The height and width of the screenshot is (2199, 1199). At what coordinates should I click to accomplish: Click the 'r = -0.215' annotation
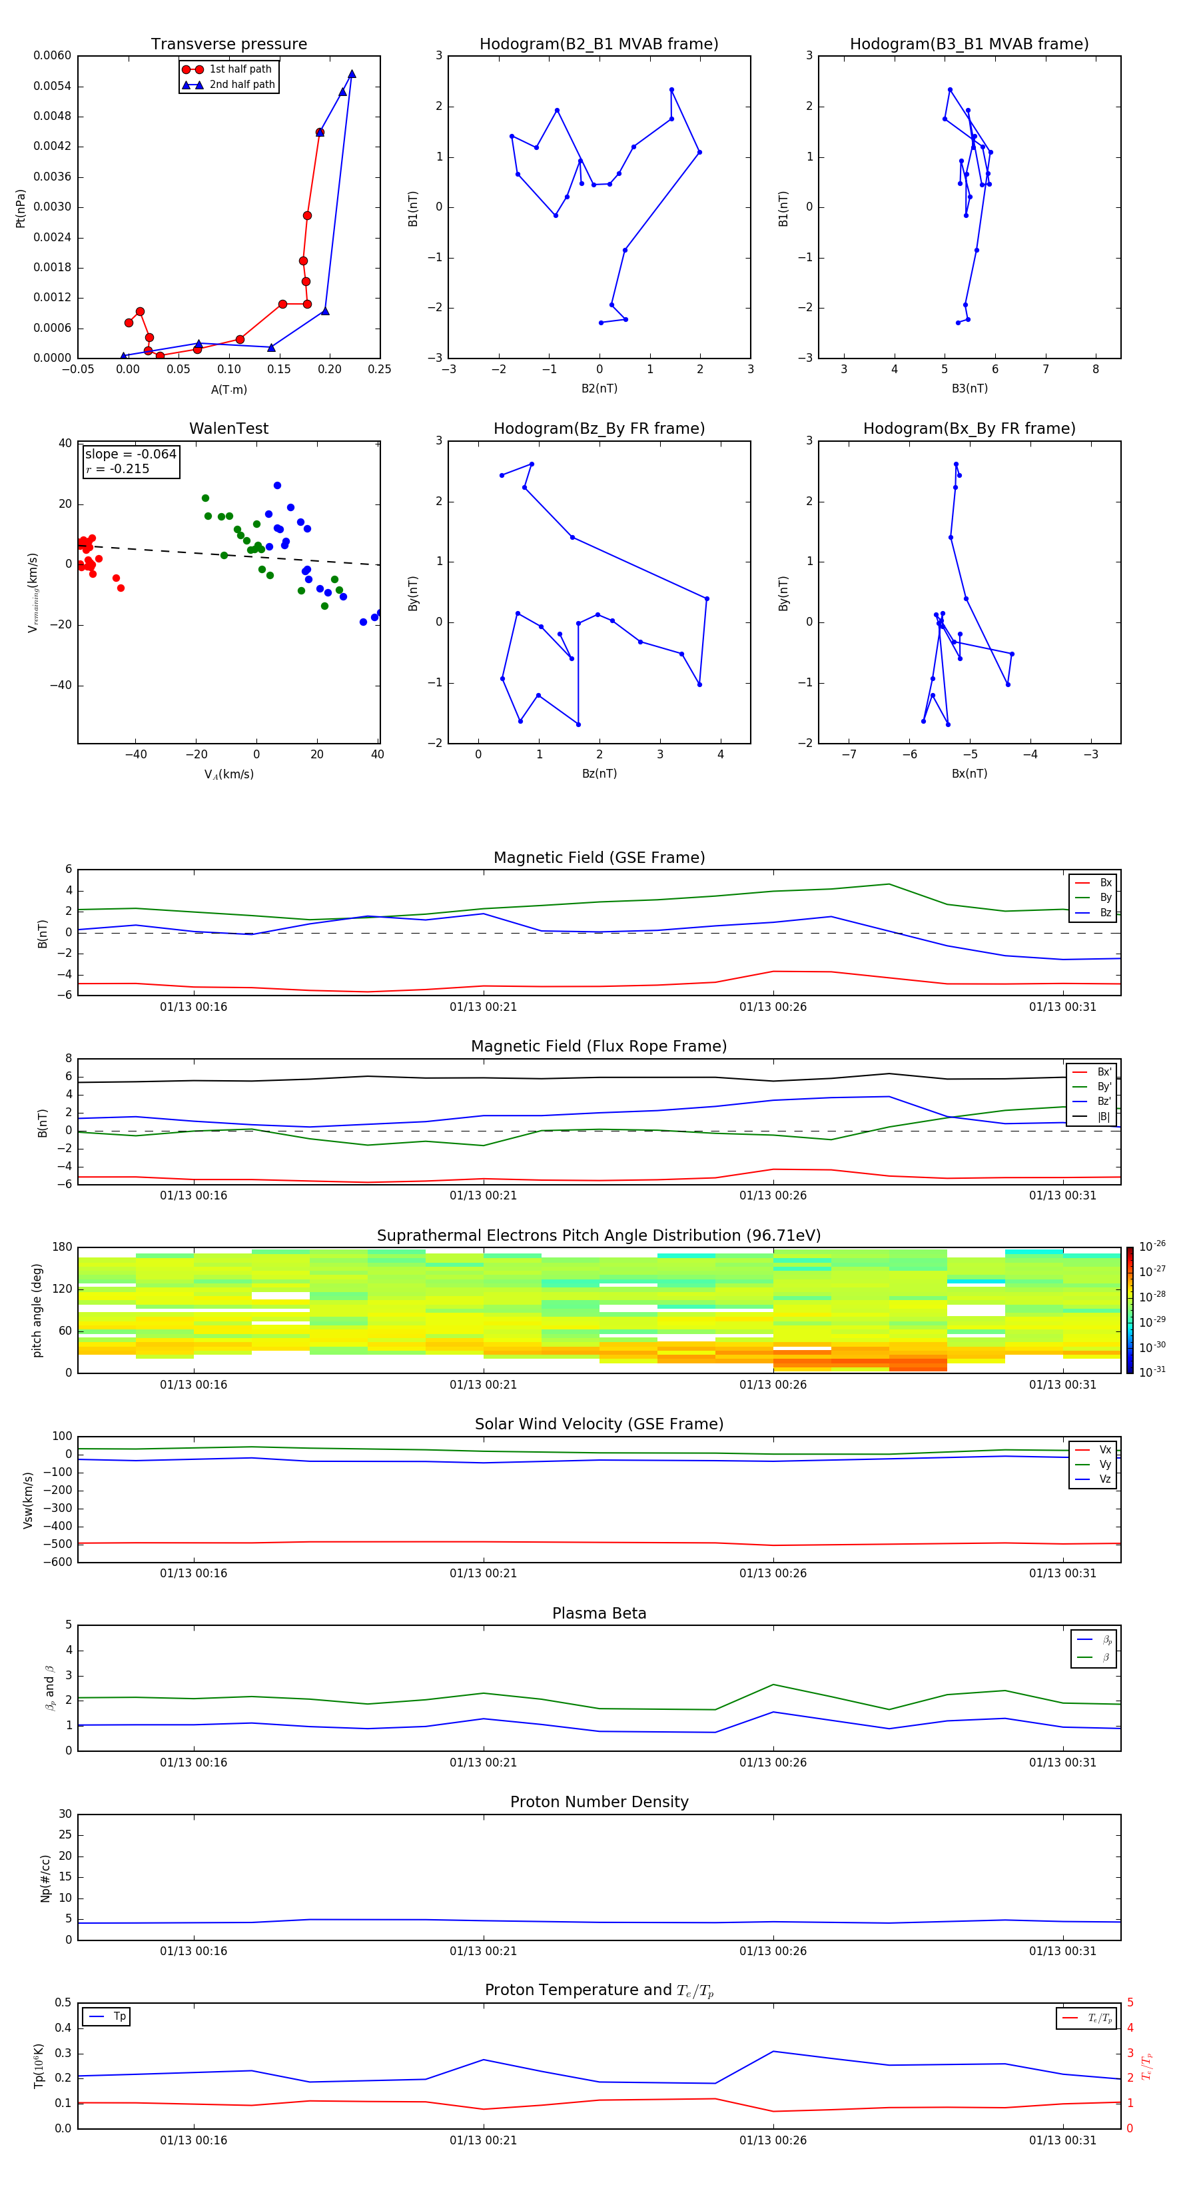[x=118, y=468]
